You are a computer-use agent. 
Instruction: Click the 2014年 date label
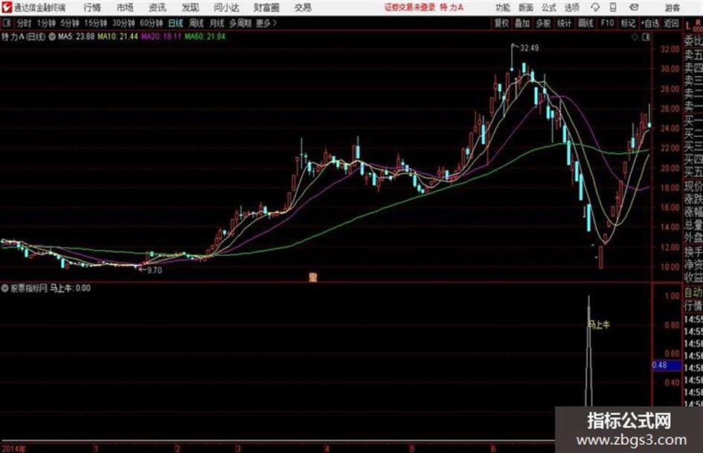coord(13,449)
